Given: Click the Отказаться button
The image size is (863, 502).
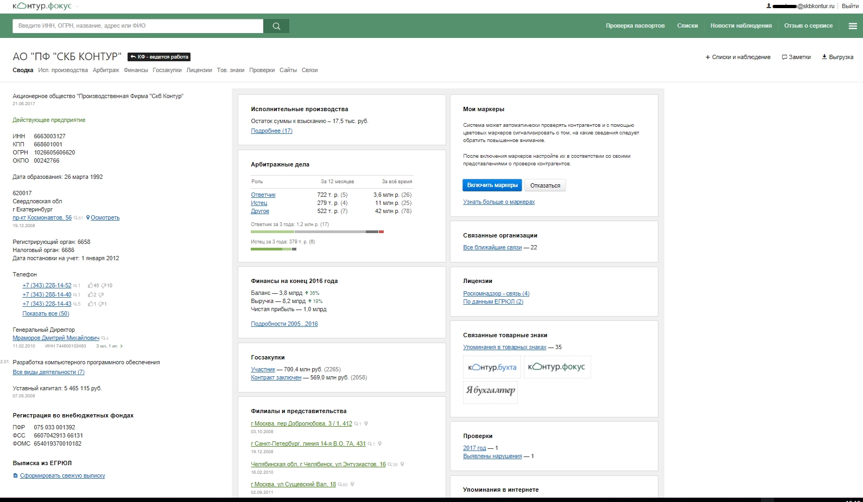Looking at the screenshot, I should tap(545, 185).
